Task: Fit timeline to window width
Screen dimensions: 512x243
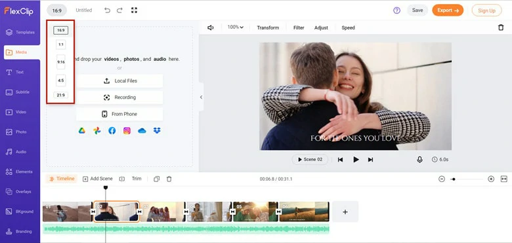Action: (x=504, y=179)
